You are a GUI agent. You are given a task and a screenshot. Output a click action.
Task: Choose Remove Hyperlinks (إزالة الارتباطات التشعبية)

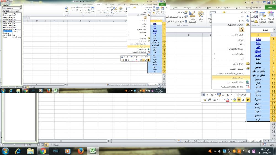(x=231, y=86)
